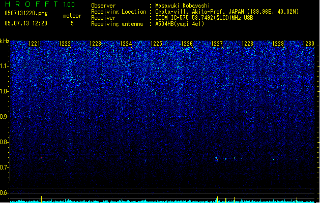Viewport: 320px width, 203px height.
Task: Click the 1221 time marker
Action: click(x=34, y=44)
